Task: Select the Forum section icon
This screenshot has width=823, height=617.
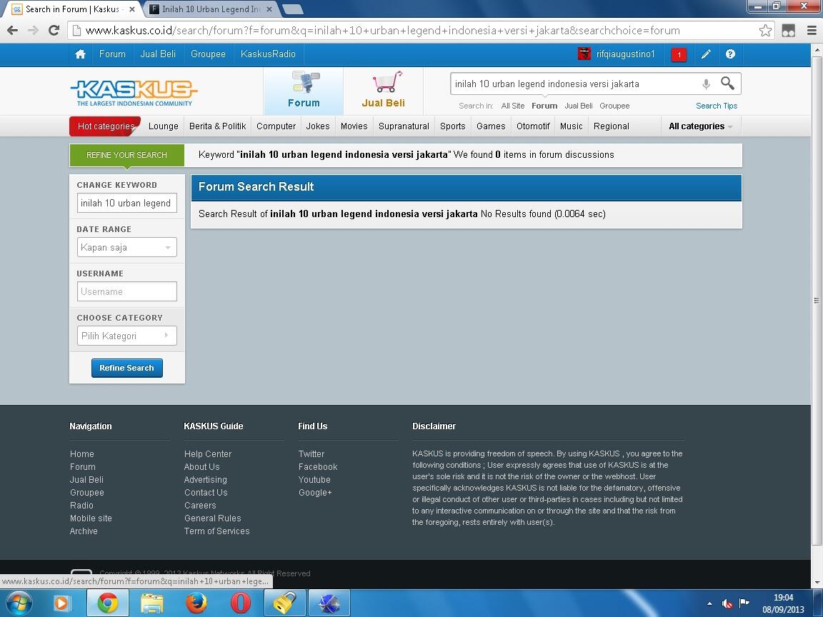Action: click(304, 90)
